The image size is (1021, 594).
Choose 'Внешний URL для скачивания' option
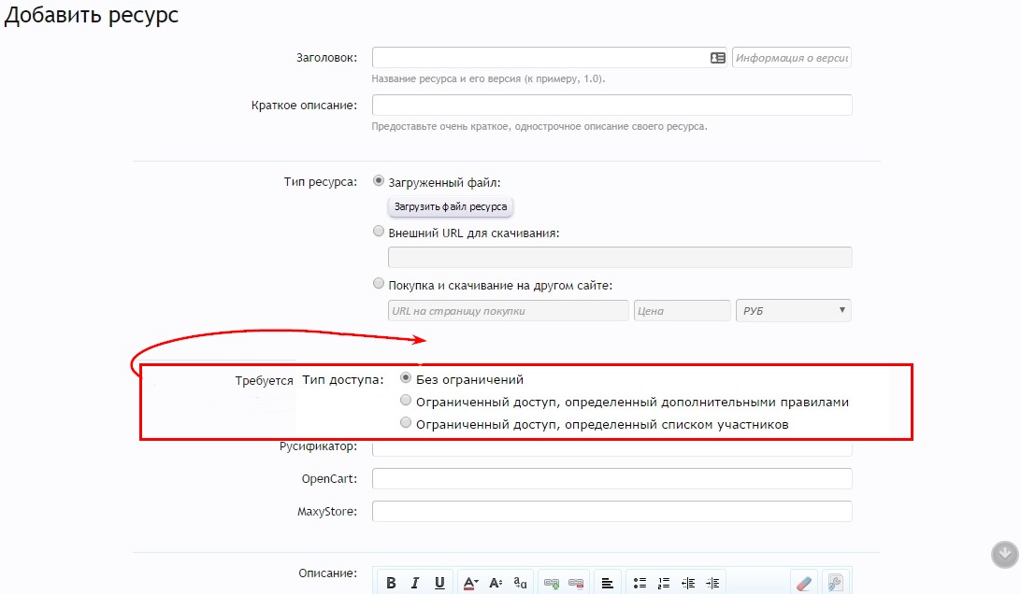pyautogui.click(x=379, y=232)
